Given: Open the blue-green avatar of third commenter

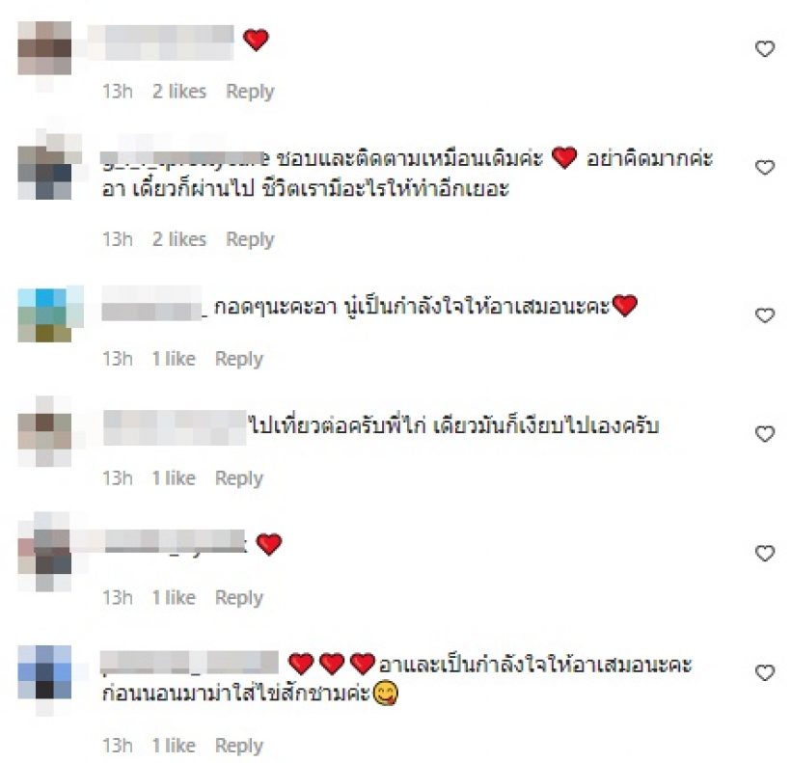Looking at the screenshot, I should point(44,314).
